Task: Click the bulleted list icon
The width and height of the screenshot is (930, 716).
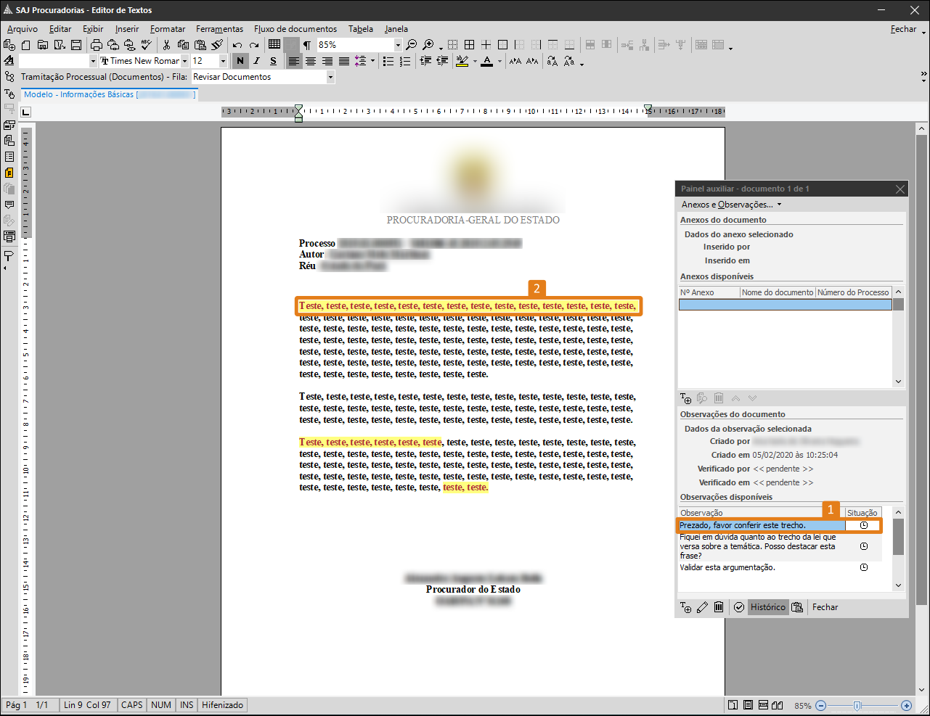Action: pyautogui.click(x=388, y=62)
